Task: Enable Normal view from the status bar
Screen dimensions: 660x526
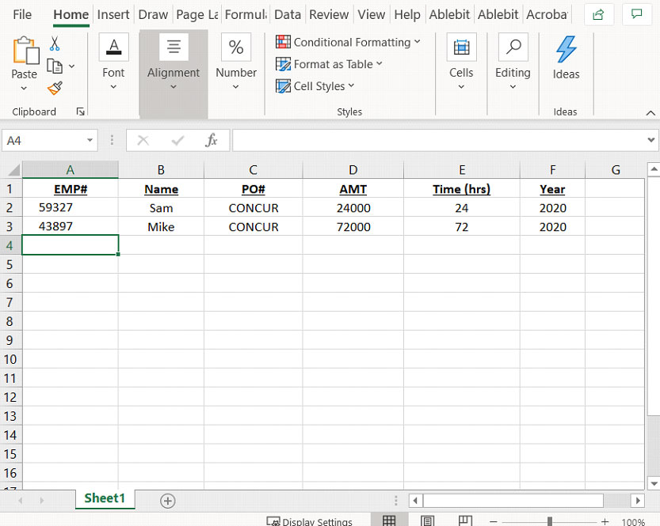Action: [390, 520]
